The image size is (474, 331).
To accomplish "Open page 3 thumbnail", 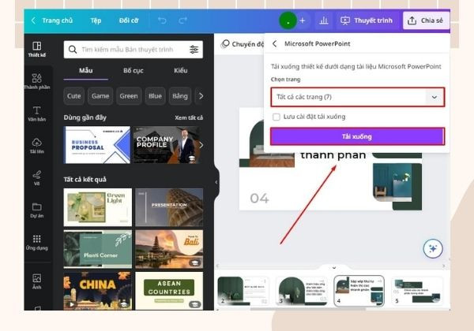I will point(302,291).
